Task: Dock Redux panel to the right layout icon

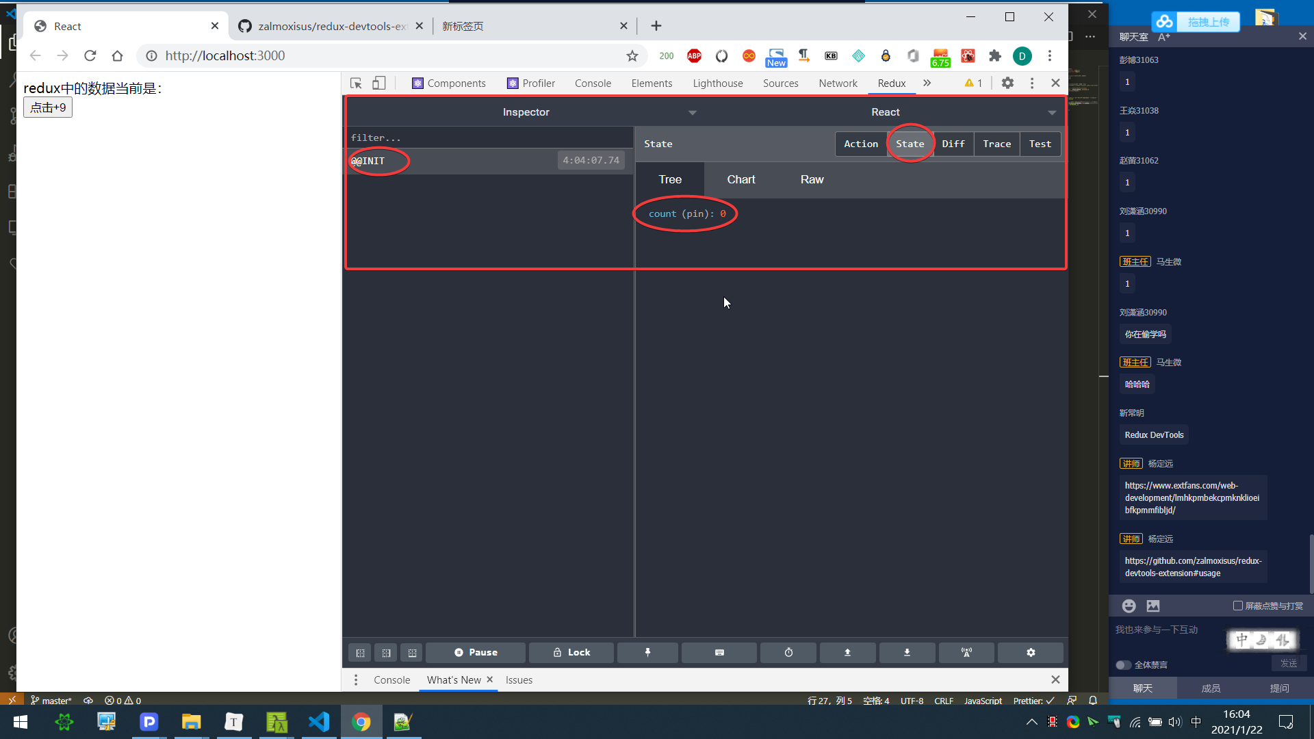Action: [x=386, y=653]
